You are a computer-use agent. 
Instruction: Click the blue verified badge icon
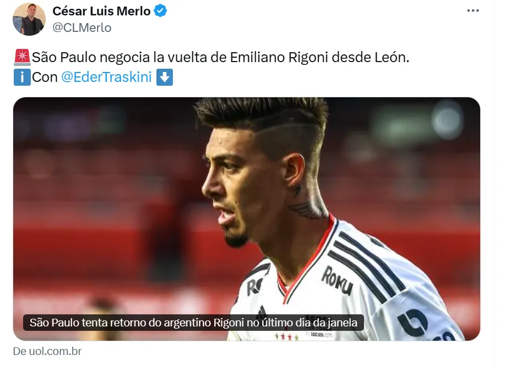160,11
